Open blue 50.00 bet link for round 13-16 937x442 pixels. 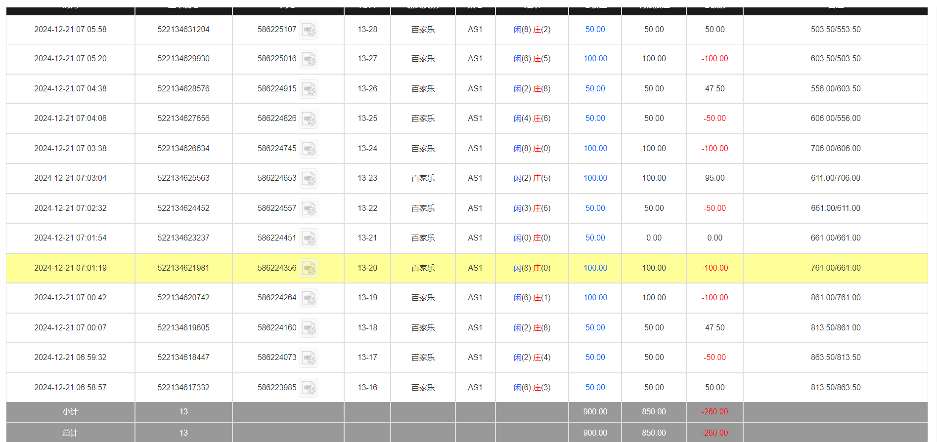[x=595, y=388]
